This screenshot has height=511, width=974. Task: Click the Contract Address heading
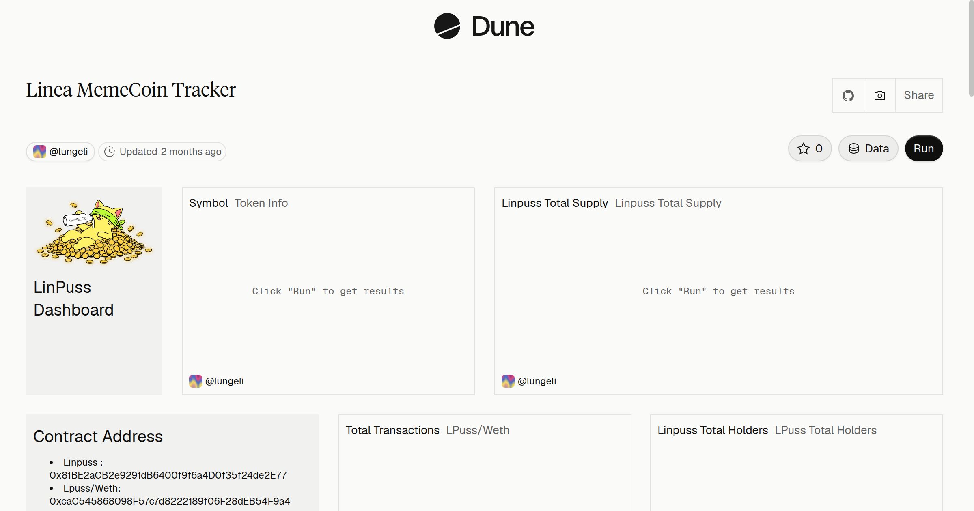(98, 436)
